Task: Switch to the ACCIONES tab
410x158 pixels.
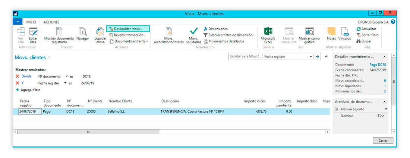Action: click(51, 22)
